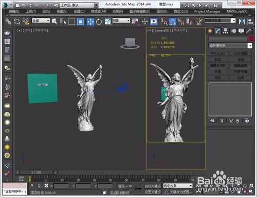Screen dimensions: 257x198
Task: Expand the modifier list dropdown 修改器列表
Action: pos(230,46)
